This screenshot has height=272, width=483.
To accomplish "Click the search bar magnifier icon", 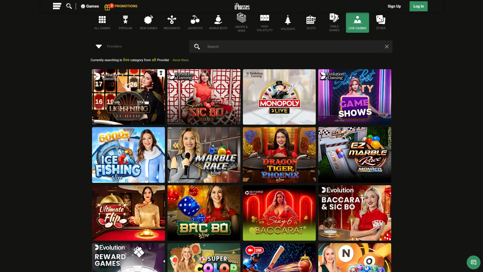I will click(197, 47).
